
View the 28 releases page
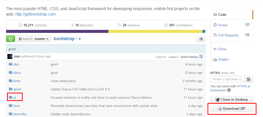129,25
